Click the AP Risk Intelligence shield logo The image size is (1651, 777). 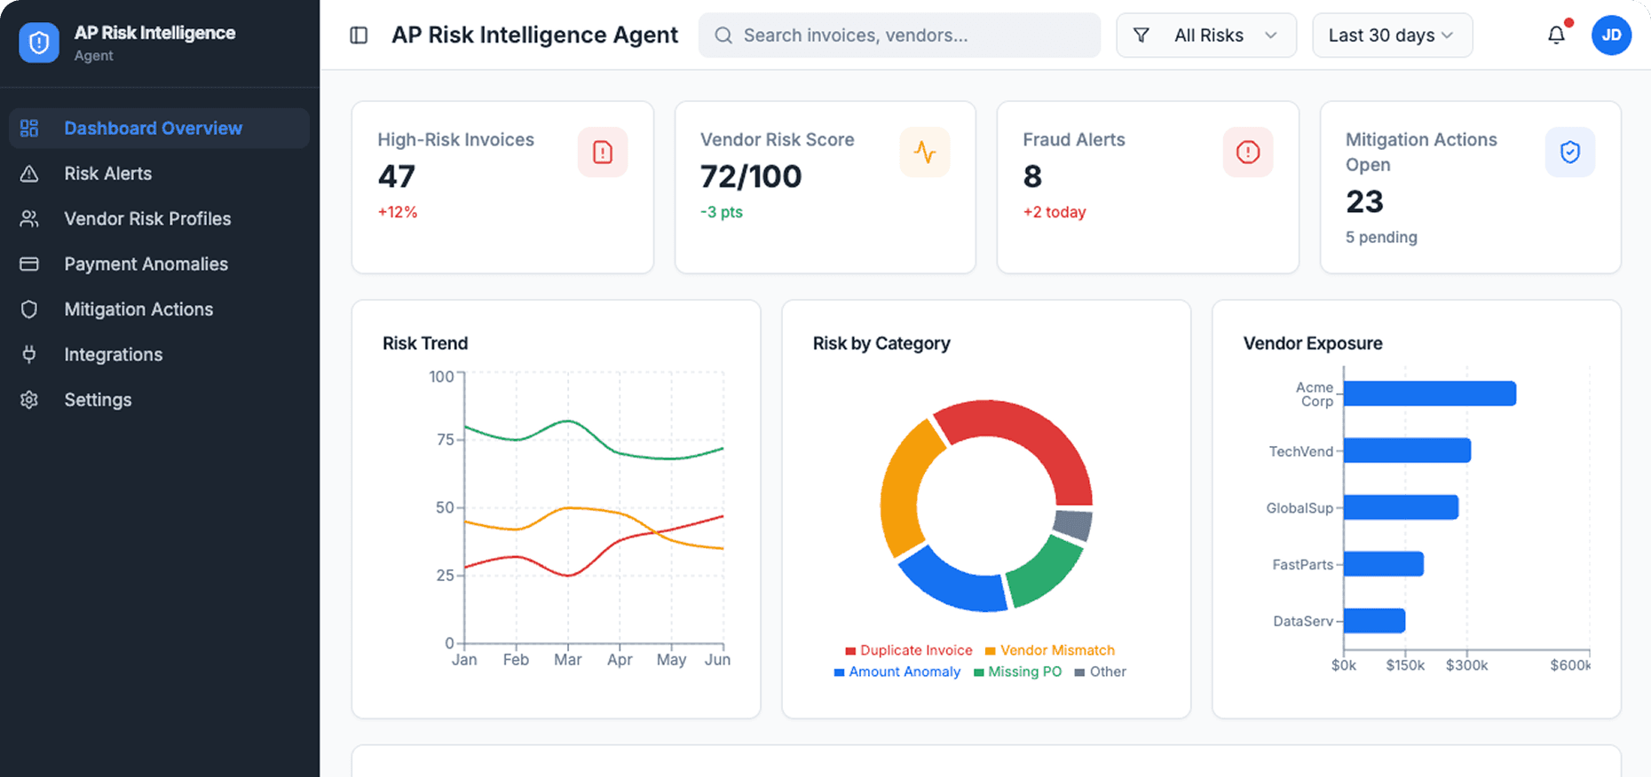pos(39,43)
